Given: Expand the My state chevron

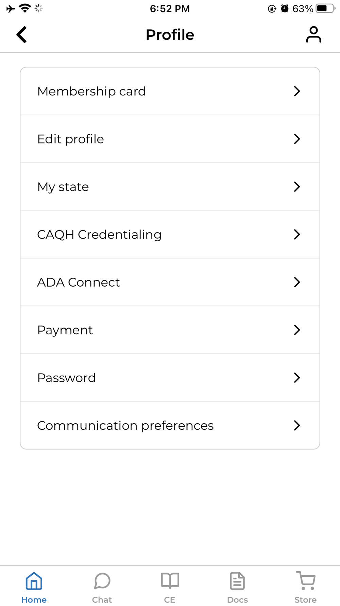Looking at the screenshot, I should pyautogui.click(x=297, y=187).
